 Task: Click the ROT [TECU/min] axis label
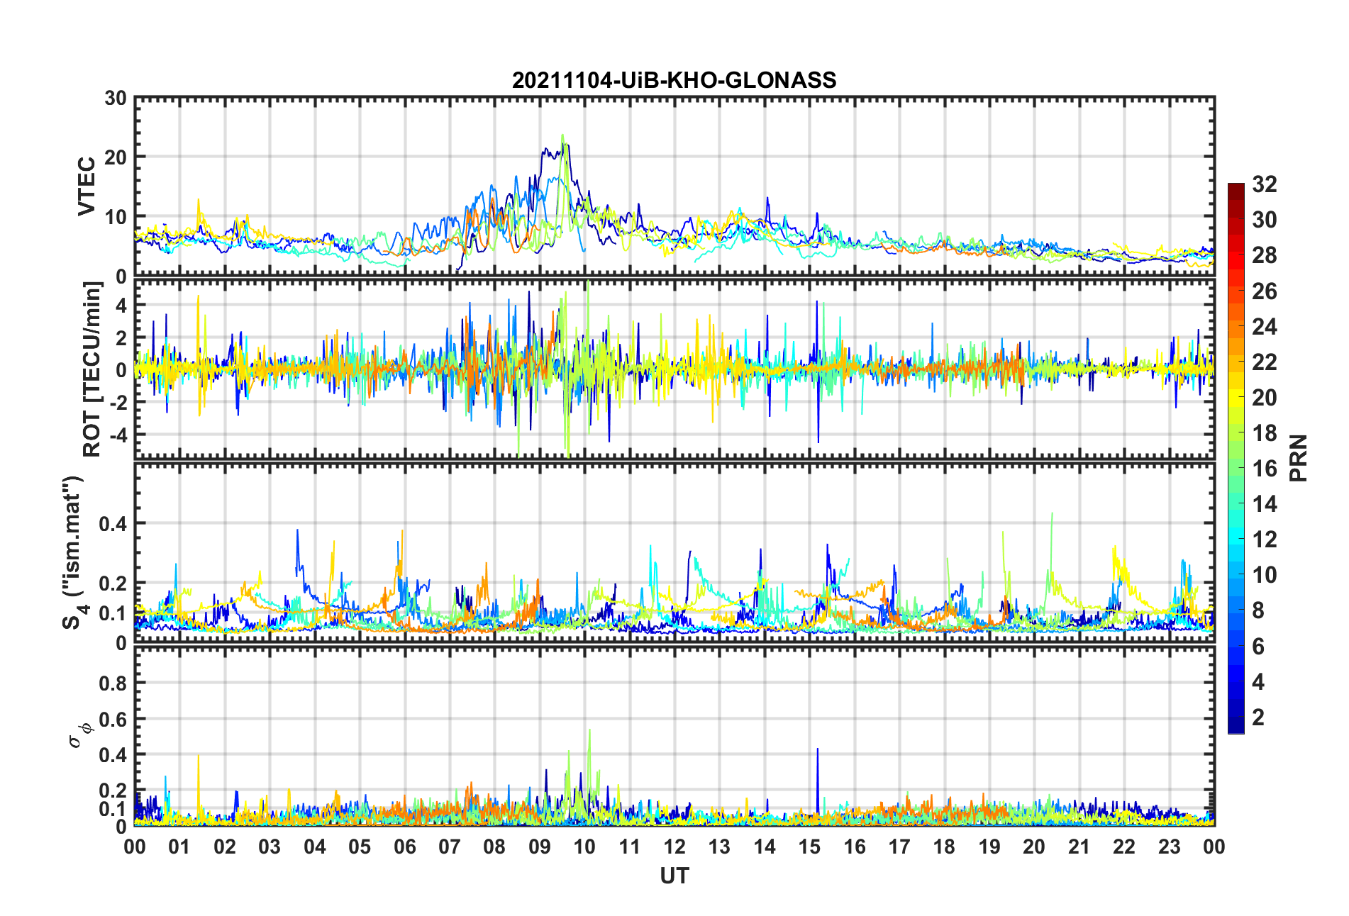tap(92, 369)
